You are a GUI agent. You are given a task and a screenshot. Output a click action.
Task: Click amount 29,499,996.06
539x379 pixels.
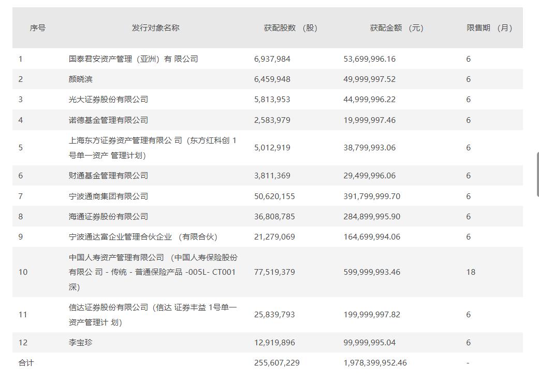(x=370, y=176)
